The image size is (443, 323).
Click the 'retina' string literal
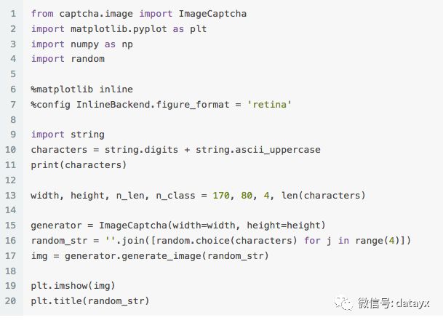pyautogui.click(x=269, y=105)
